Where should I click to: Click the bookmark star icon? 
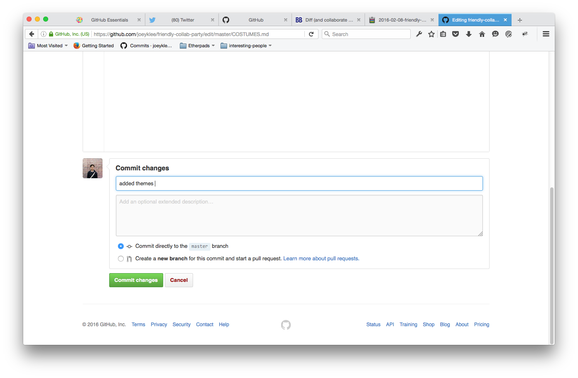click(x=431, y=34)
